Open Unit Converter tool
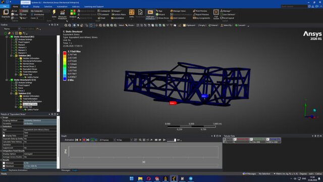Viewport: 323px width, 182px height. coord(178,18)
